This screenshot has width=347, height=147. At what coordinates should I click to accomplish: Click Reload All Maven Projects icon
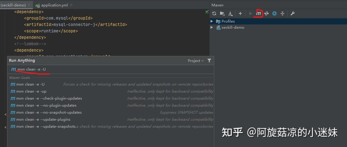(x=214, y=13)
